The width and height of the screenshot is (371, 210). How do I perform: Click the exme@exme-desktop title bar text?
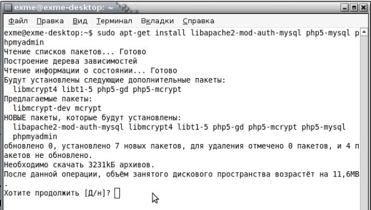[x=63, y=8]
